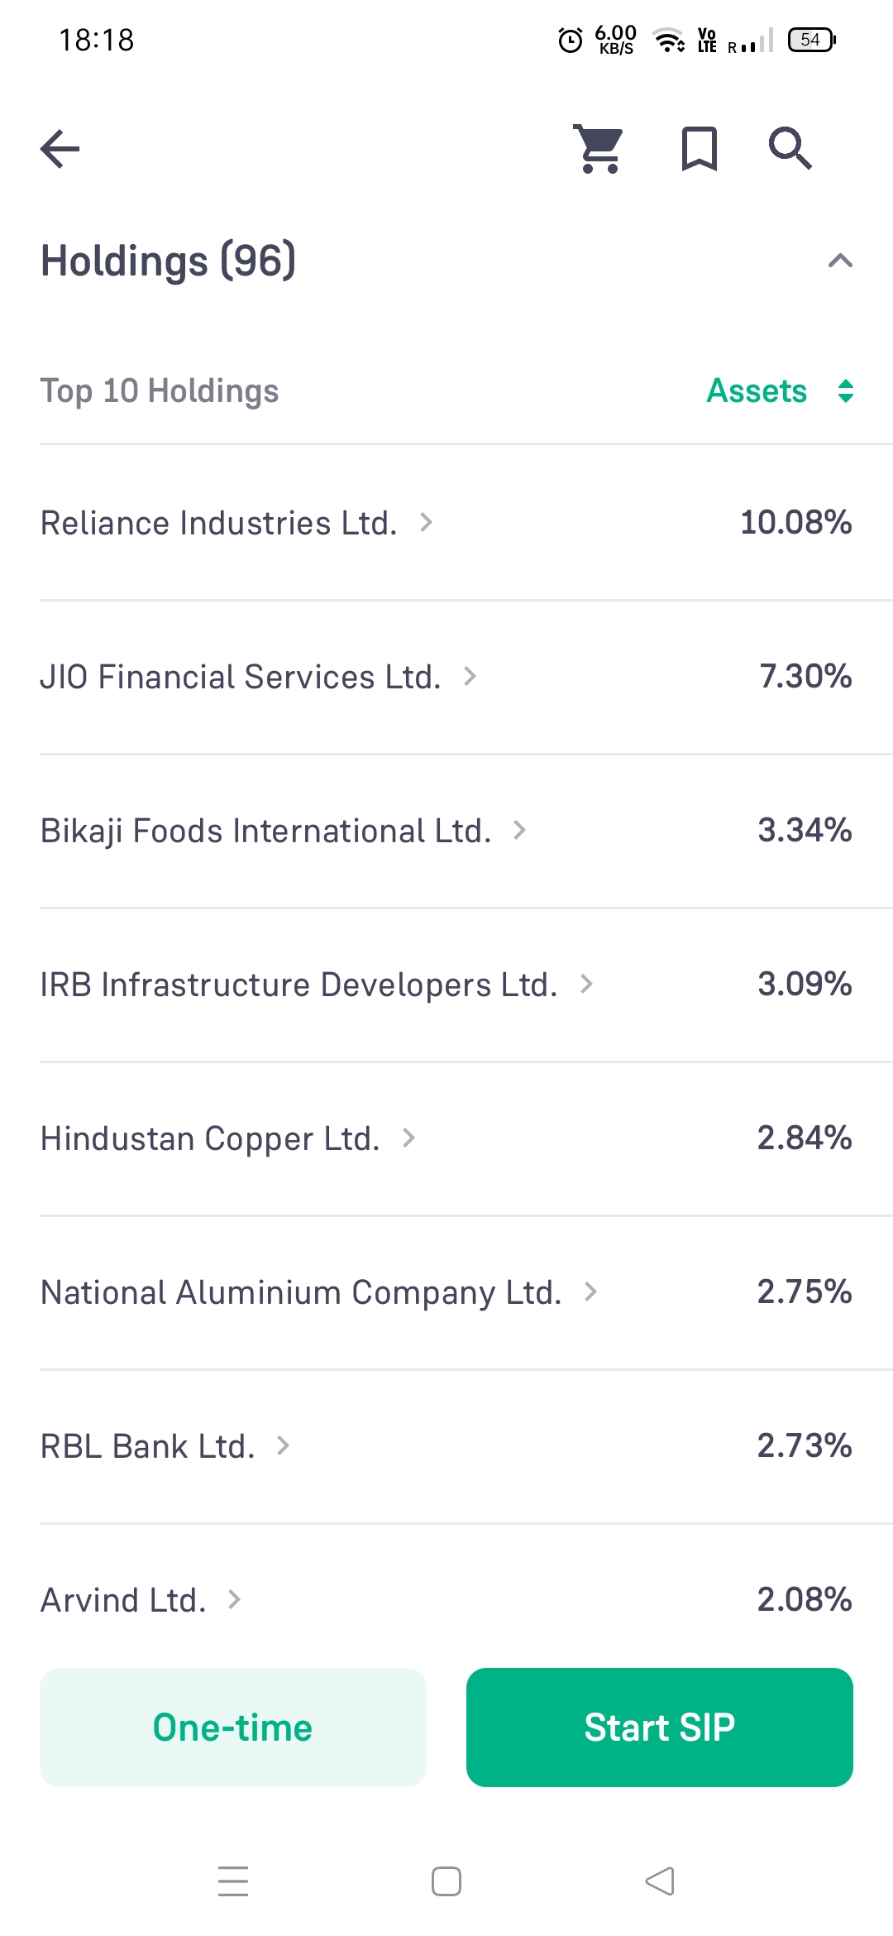
Task: Open Reliance Industries Ltd. details
Action: coord(220,523)
